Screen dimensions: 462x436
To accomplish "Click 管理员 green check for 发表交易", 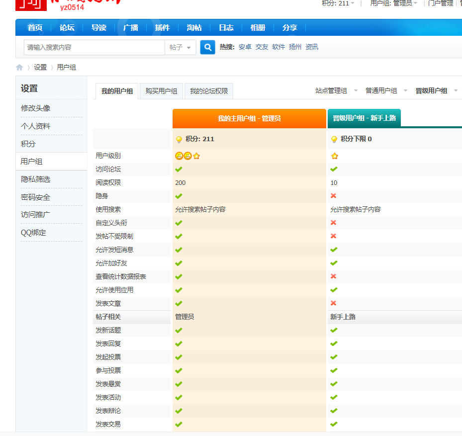I will (x=179, y=424).
